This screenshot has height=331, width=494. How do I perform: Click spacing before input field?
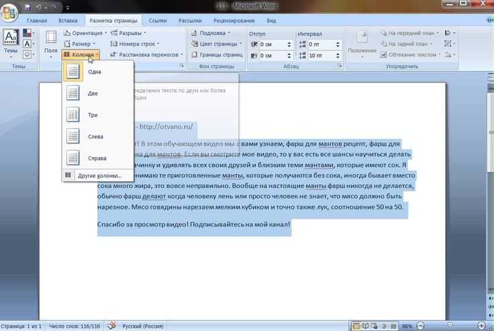point(321,44)
